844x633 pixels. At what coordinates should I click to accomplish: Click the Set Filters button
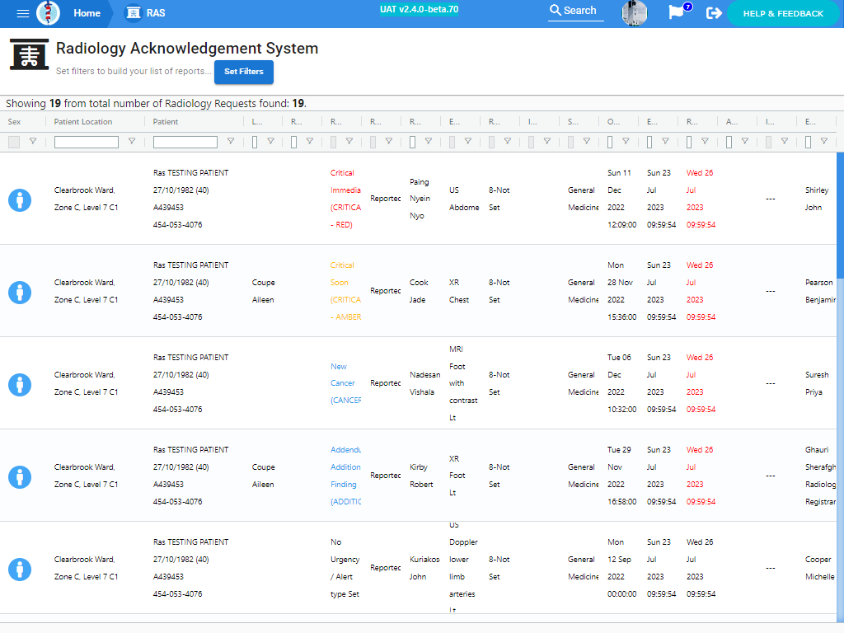[243, 72]
